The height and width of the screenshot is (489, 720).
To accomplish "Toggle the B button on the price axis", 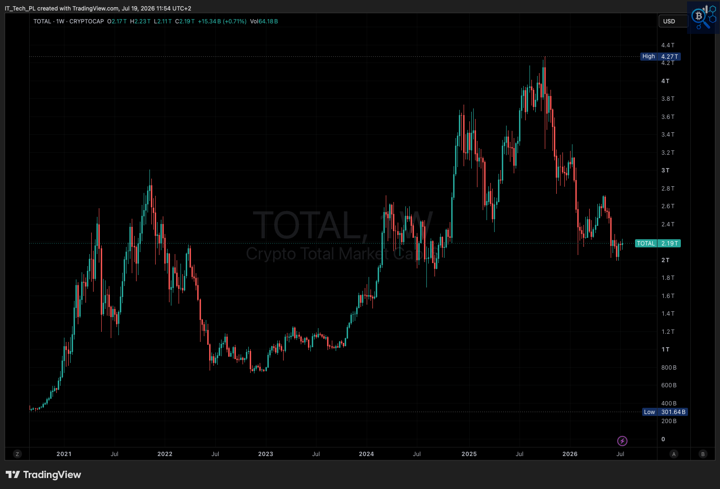I will 702,454.
